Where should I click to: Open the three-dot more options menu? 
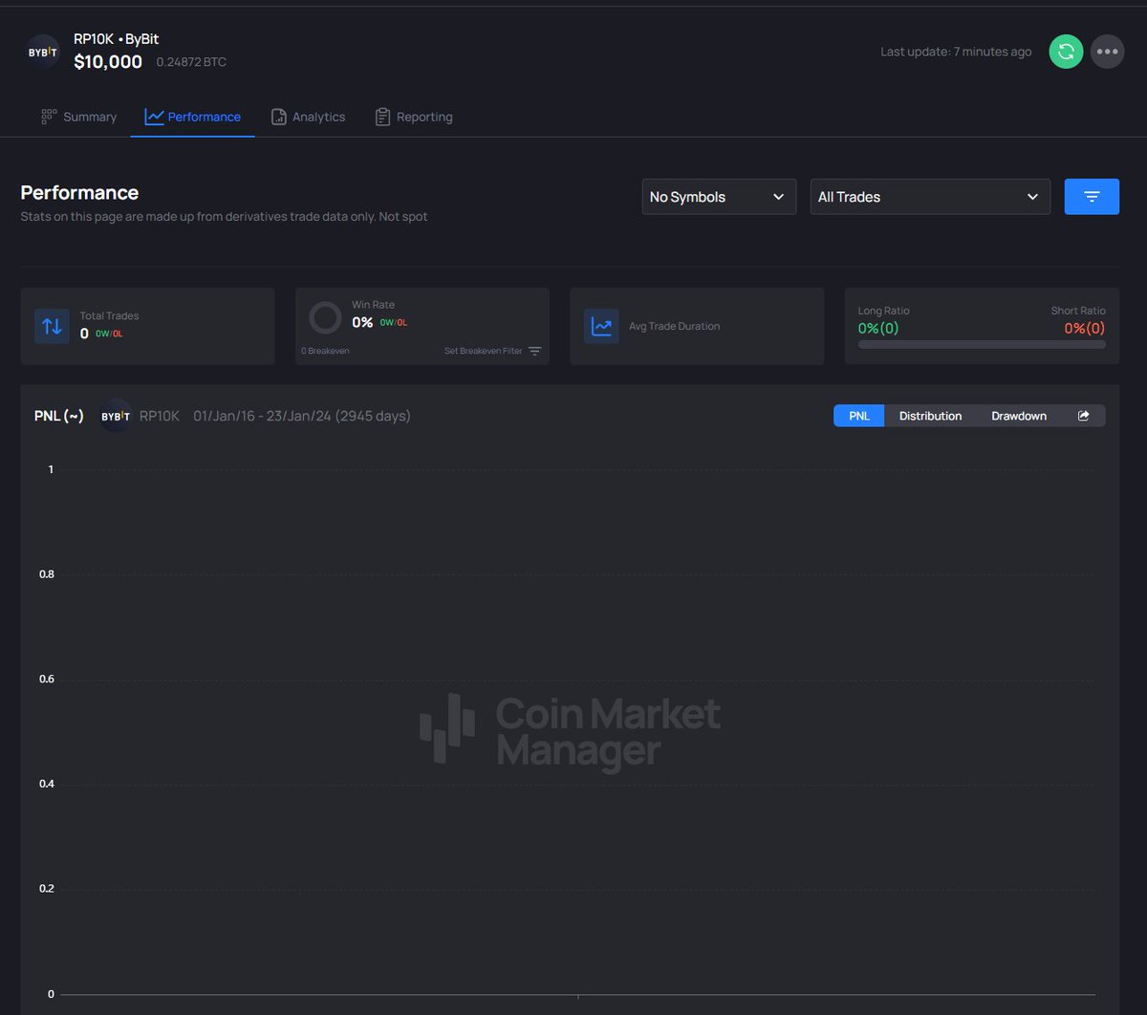coord(1108,52)
